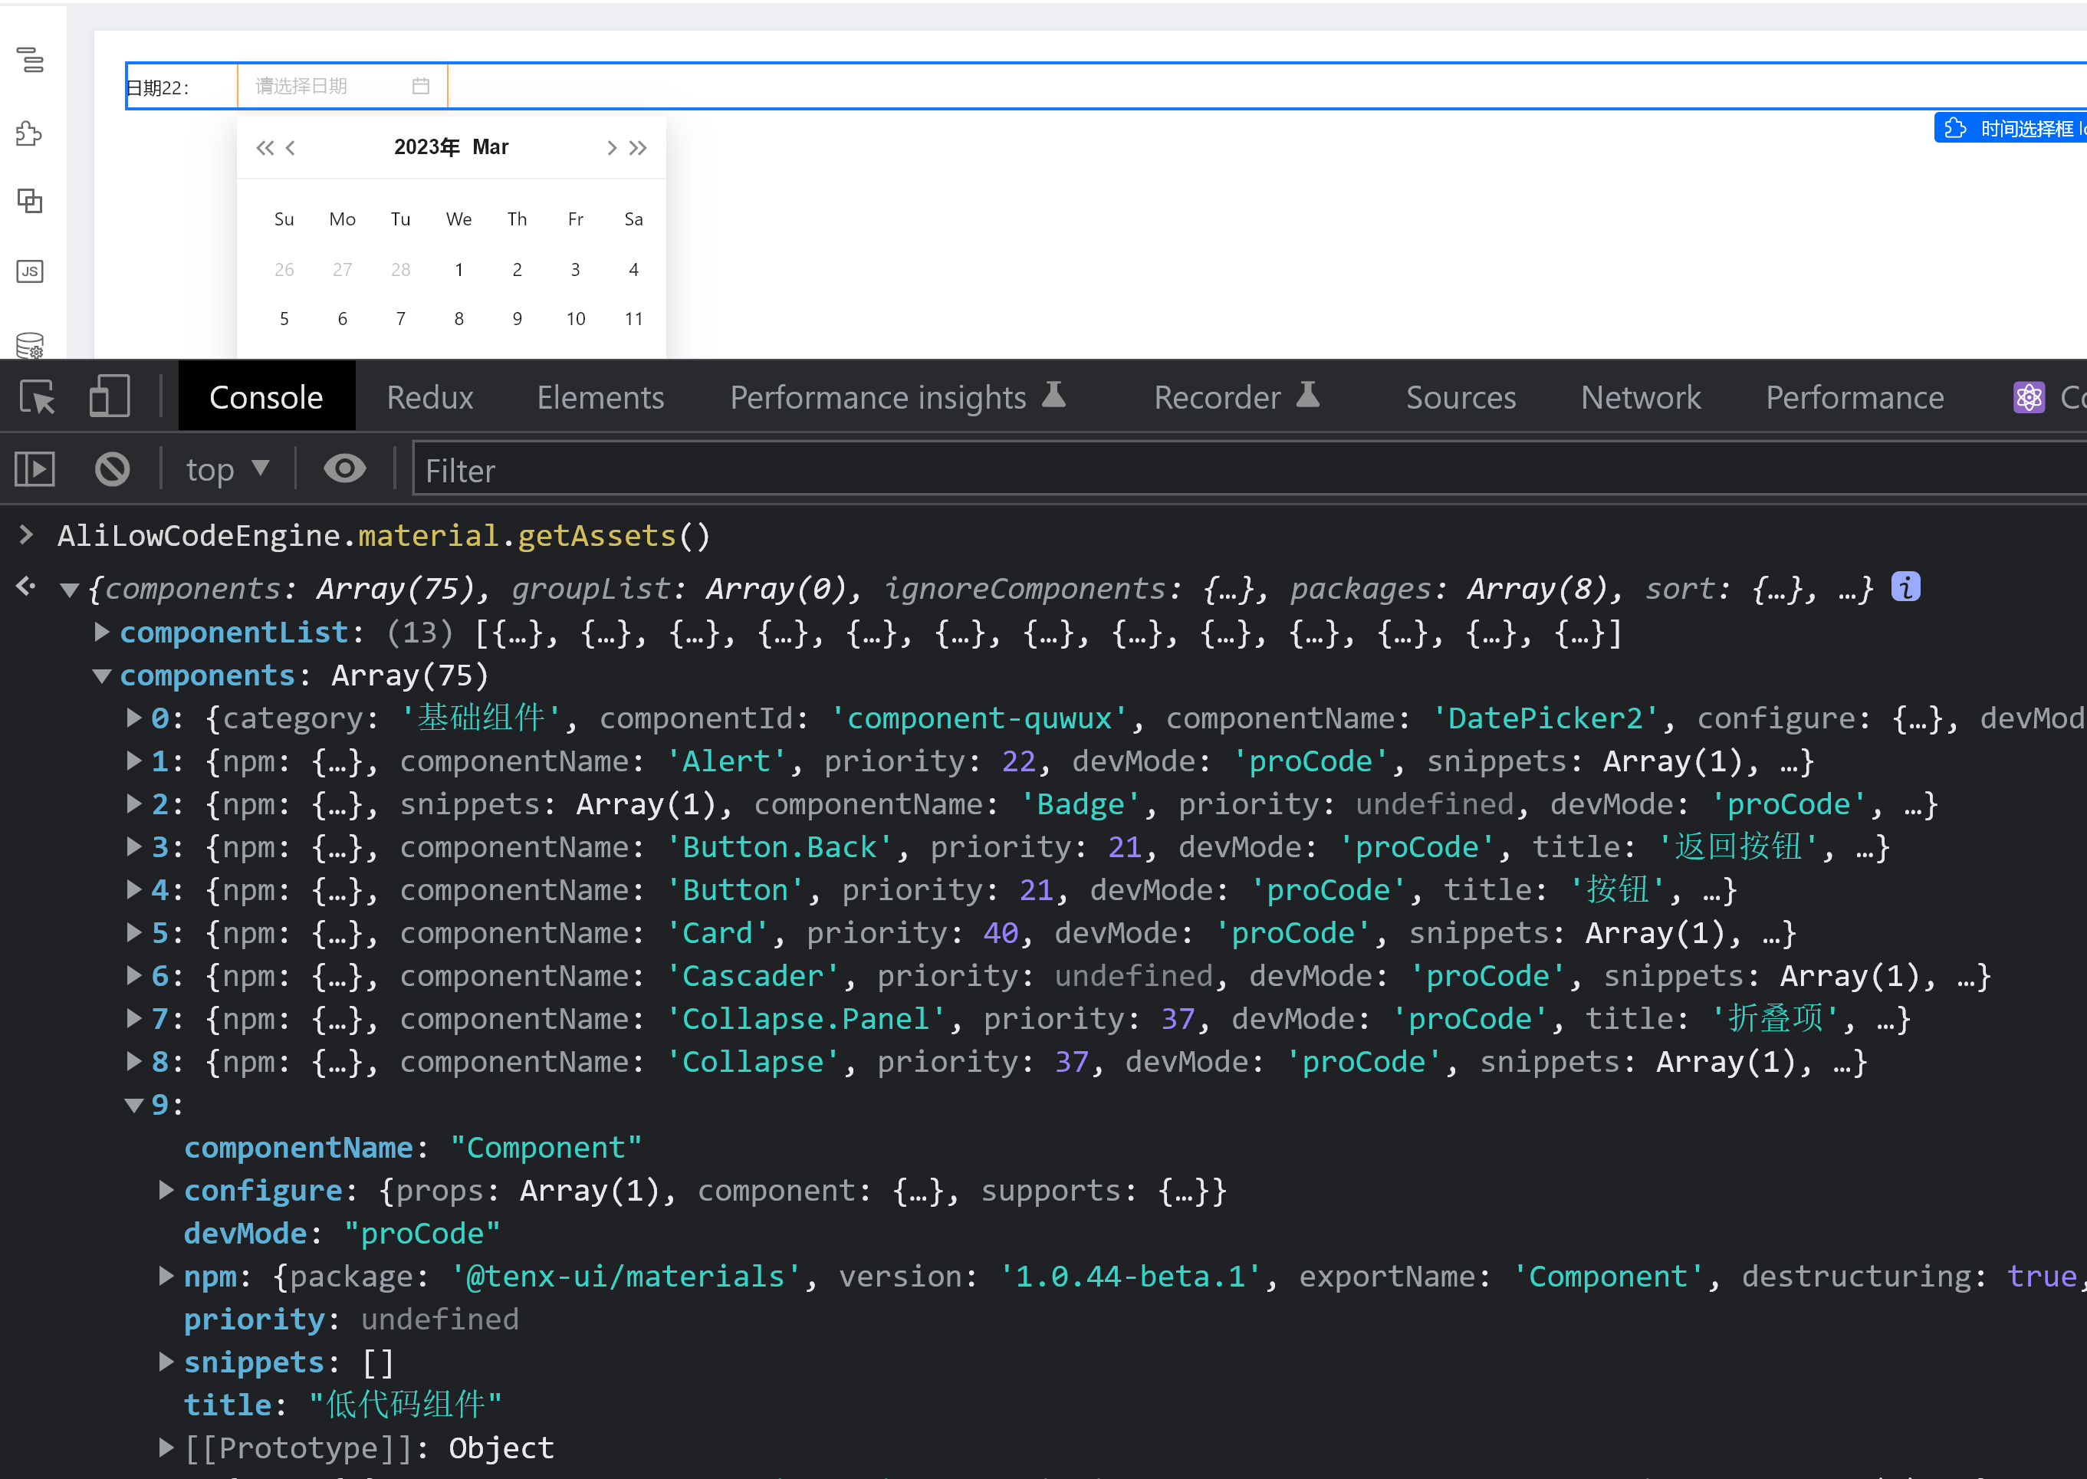Open the Sources tab

[x=1461, y=397]
